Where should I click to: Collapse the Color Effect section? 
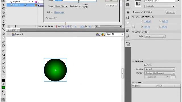point(133,32)
